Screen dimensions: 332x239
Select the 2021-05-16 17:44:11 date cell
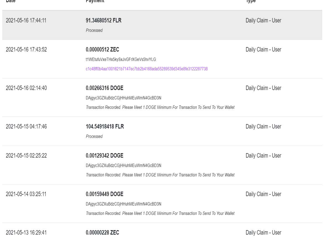pyautogui.click(x=26, y=20)
